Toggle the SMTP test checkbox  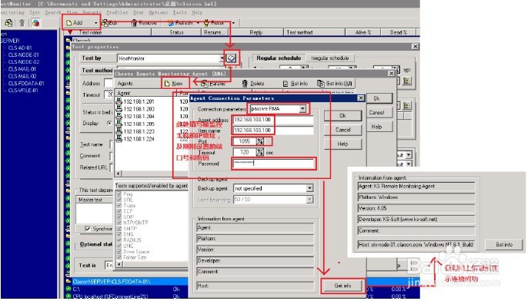coord(119,229)
